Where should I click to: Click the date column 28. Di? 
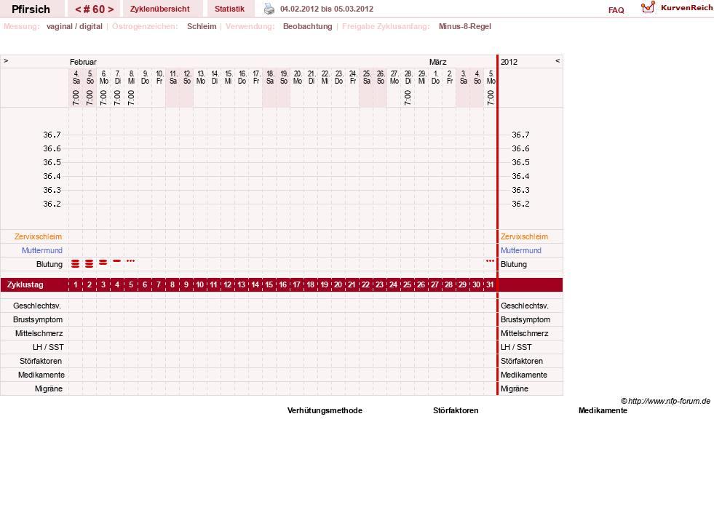[408, 77]
